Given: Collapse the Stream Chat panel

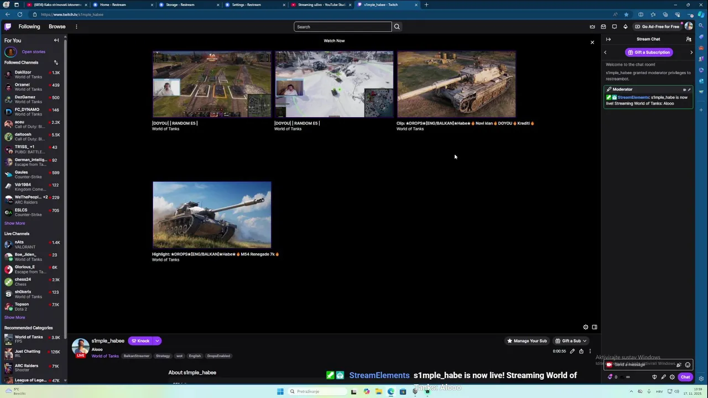Looking at the screenshot, I should coord(608,39).
